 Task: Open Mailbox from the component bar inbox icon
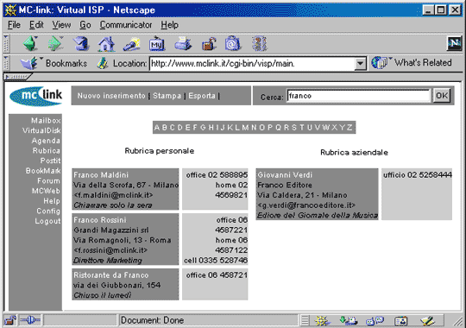click(349, 320)
